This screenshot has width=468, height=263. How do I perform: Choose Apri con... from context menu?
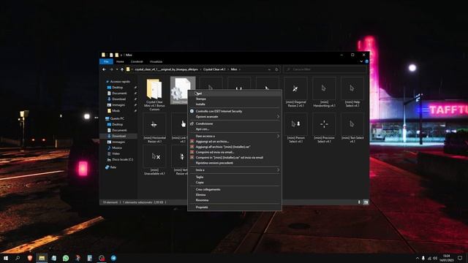coord(234,129)
